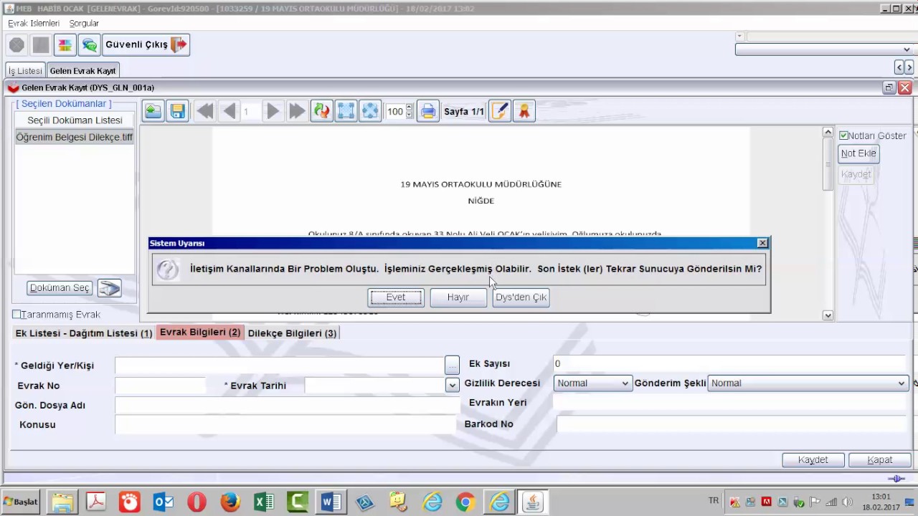The height and width of the screenshot is (516, 918).
Task: Click the arrow icon beside Doküman Seç
Action: click(x=109, y=288)
